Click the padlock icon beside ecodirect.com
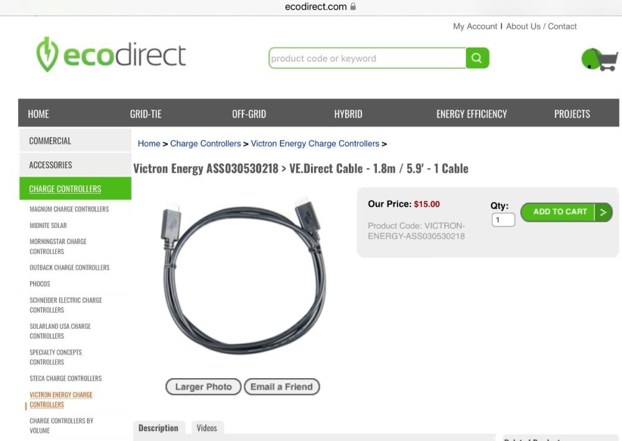The width and height of the screenshot is (622, 441). 353,6
